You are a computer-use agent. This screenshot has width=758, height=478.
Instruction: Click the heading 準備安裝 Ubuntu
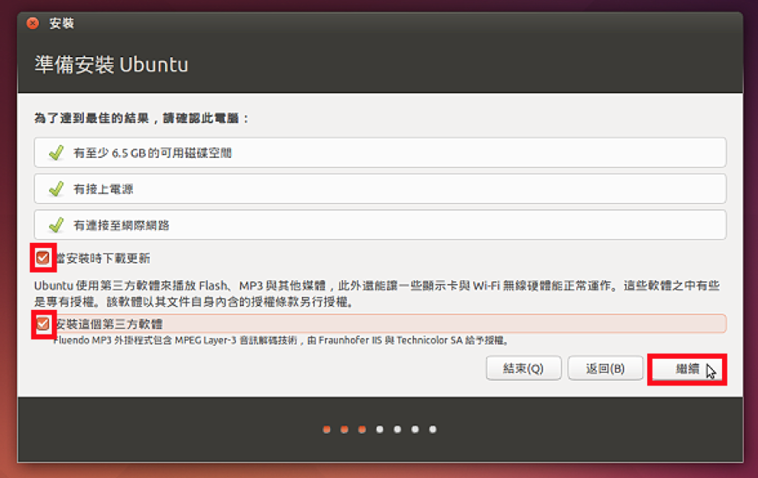(112, 64)
